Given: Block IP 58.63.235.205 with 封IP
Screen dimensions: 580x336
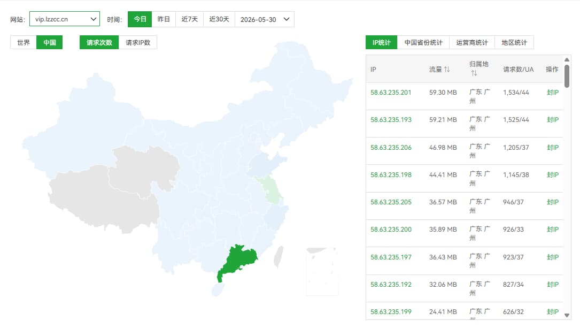Looking at the screenshot, I should click(553, 202).
